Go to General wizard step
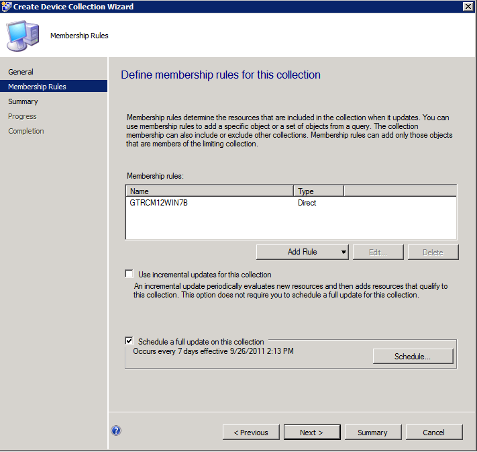 tap(21, 72)
